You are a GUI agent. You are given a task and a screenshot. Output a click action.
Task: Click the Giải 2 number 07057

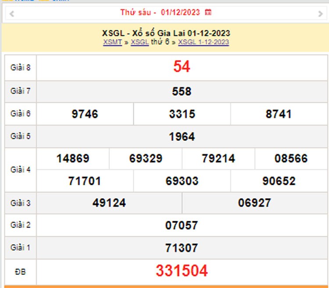pos(182,226)
